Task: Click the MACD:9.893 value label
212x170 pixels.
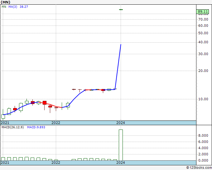Action: 36,127
